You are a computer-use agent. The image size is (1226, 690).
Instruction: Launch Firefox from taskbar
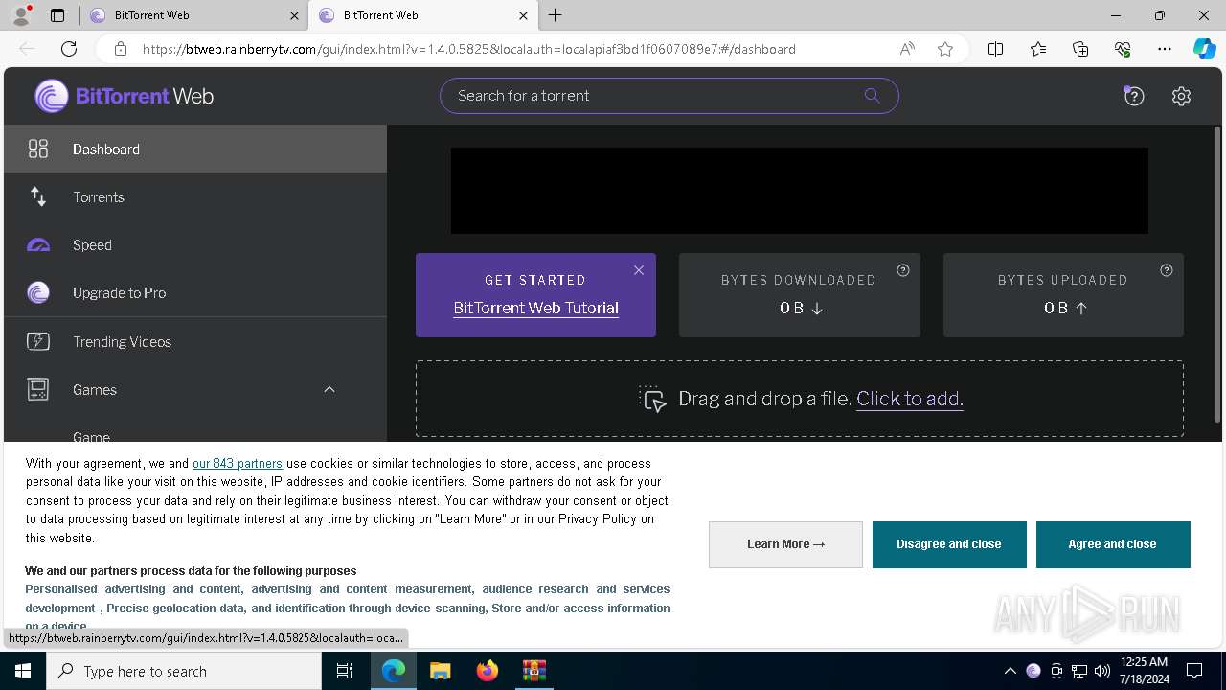pos(488,671)
